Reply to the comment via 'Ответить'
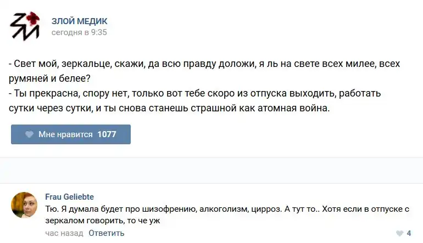The height and width of the screenshot is (243, 423). pyautogui.click(x=107, y=233)
